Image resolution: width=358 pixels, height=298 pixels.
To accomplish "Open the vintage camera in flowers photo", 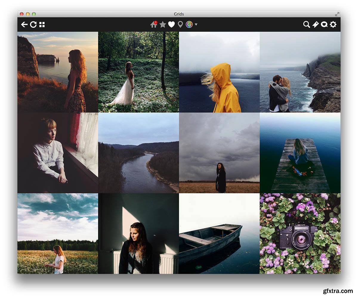I will (300, 234).
